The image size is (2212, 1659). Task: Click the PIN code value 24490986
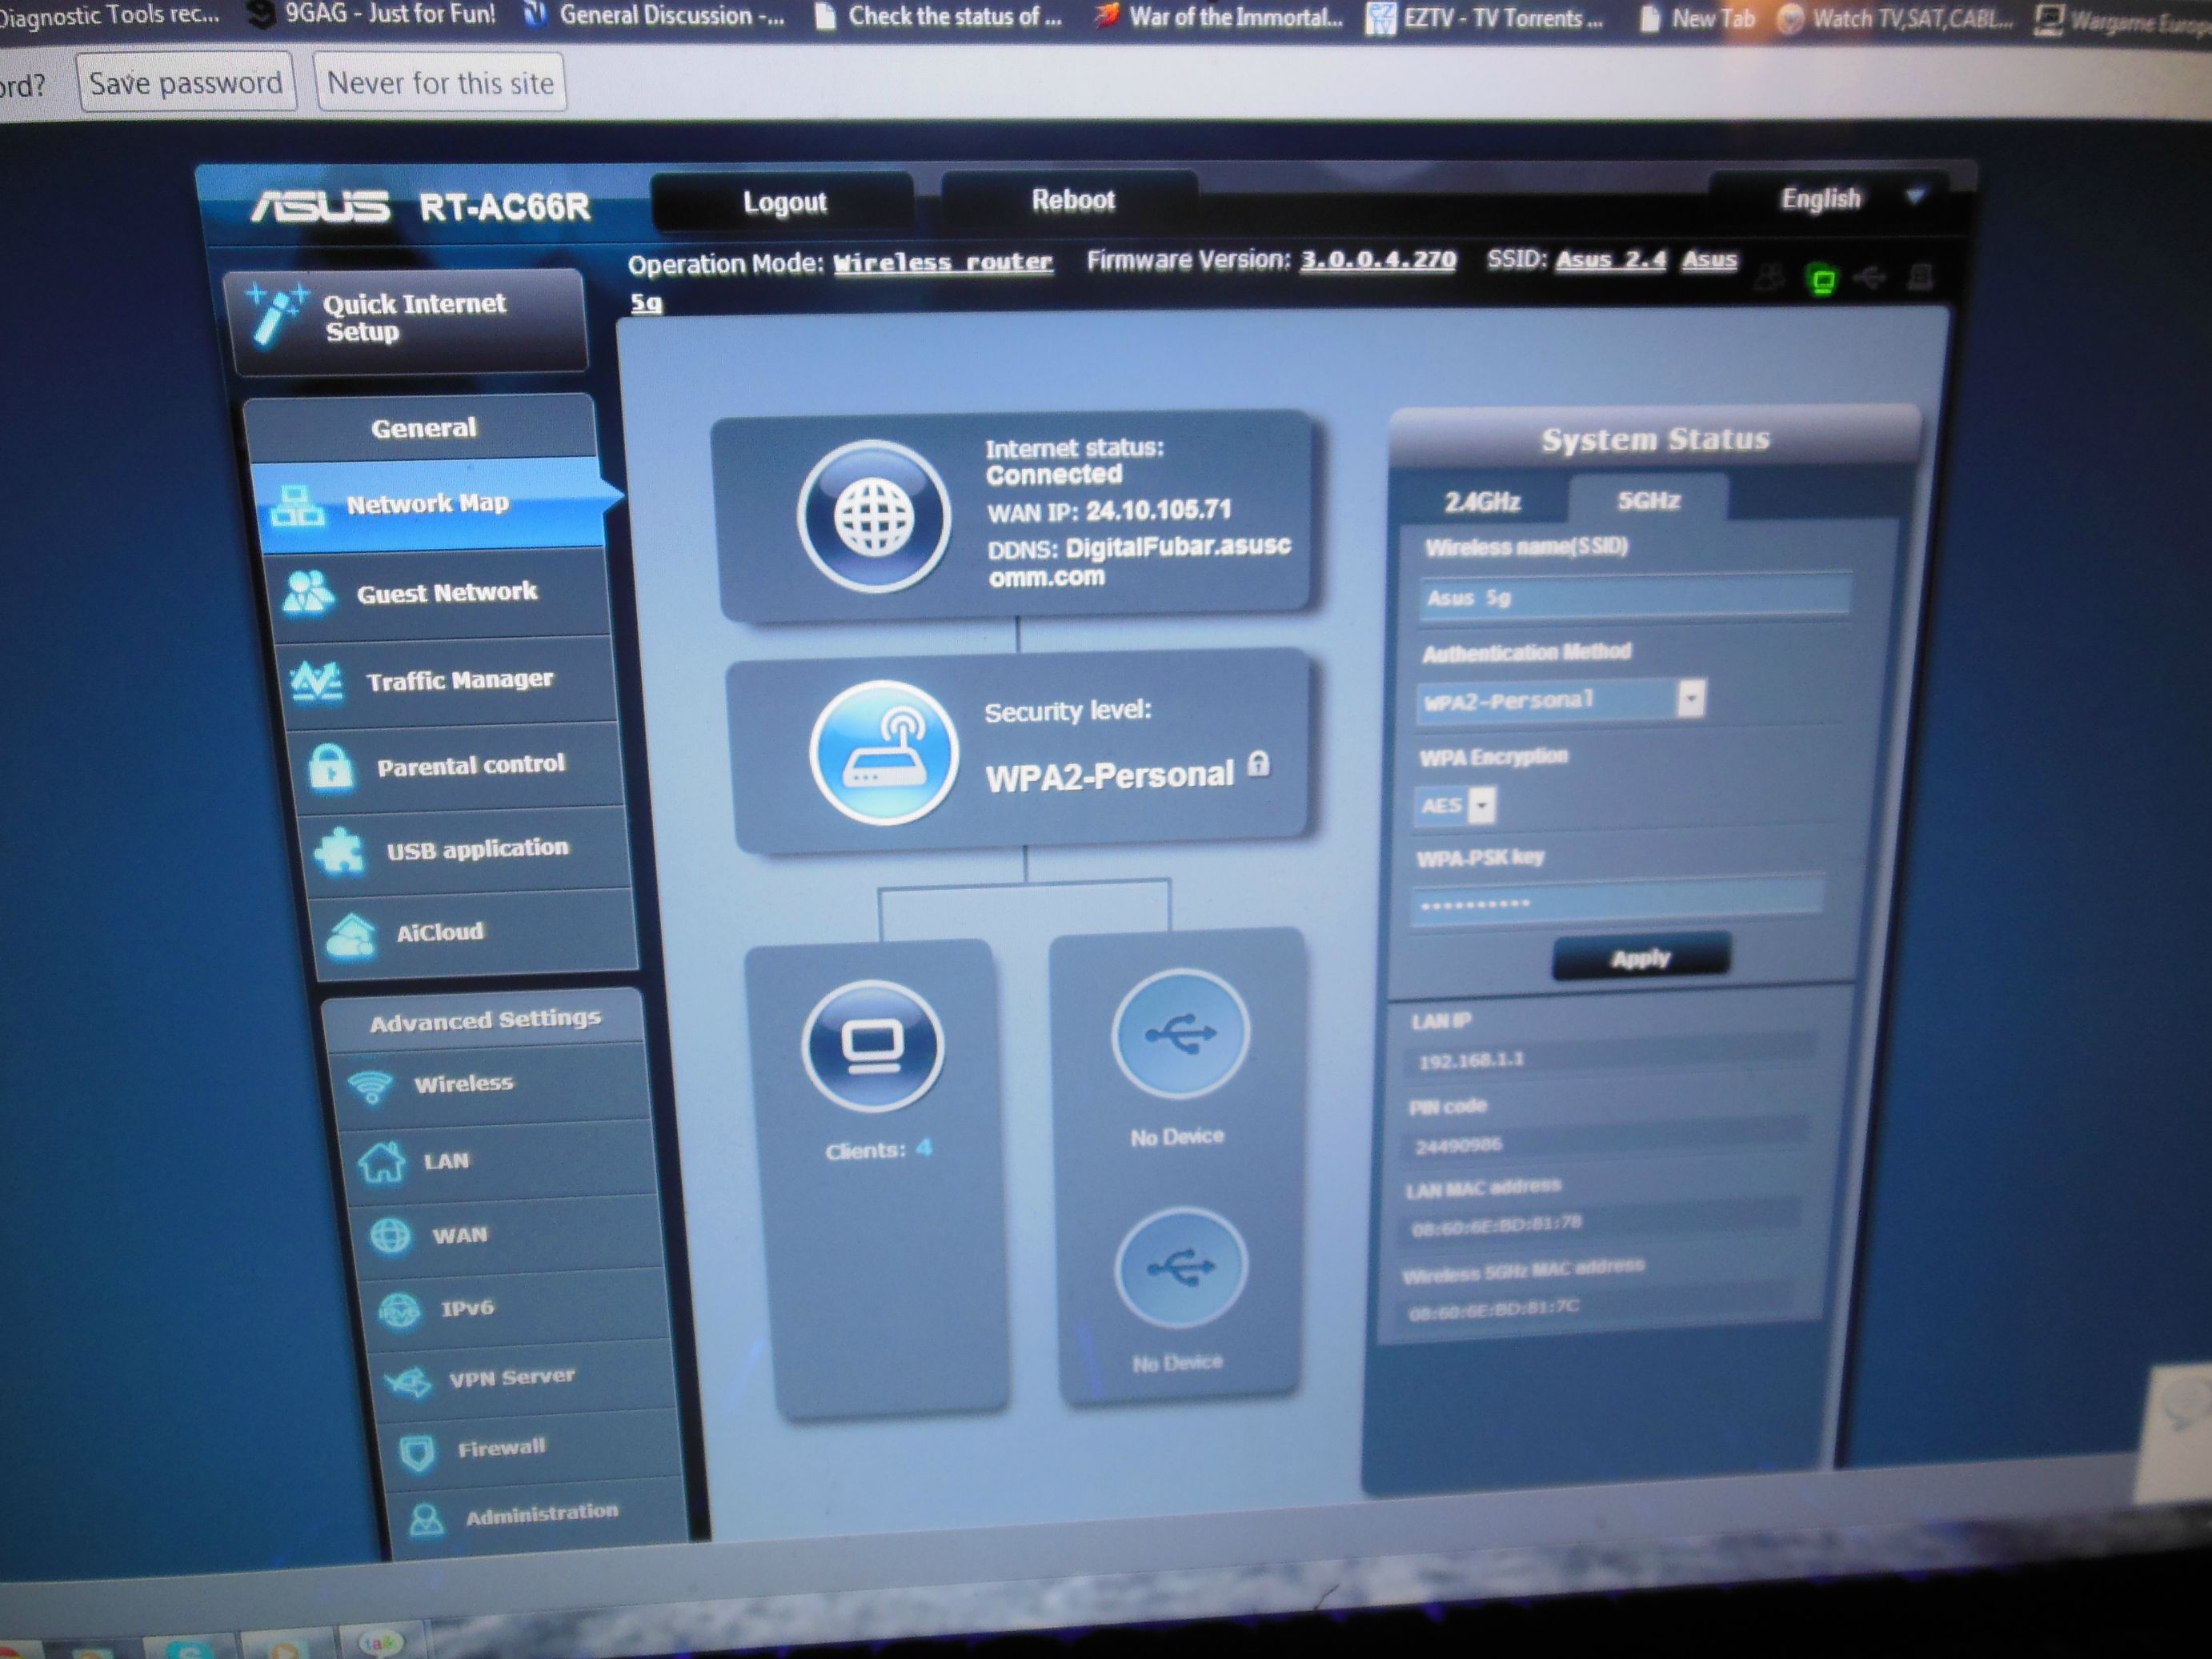coord(1458,1145)
